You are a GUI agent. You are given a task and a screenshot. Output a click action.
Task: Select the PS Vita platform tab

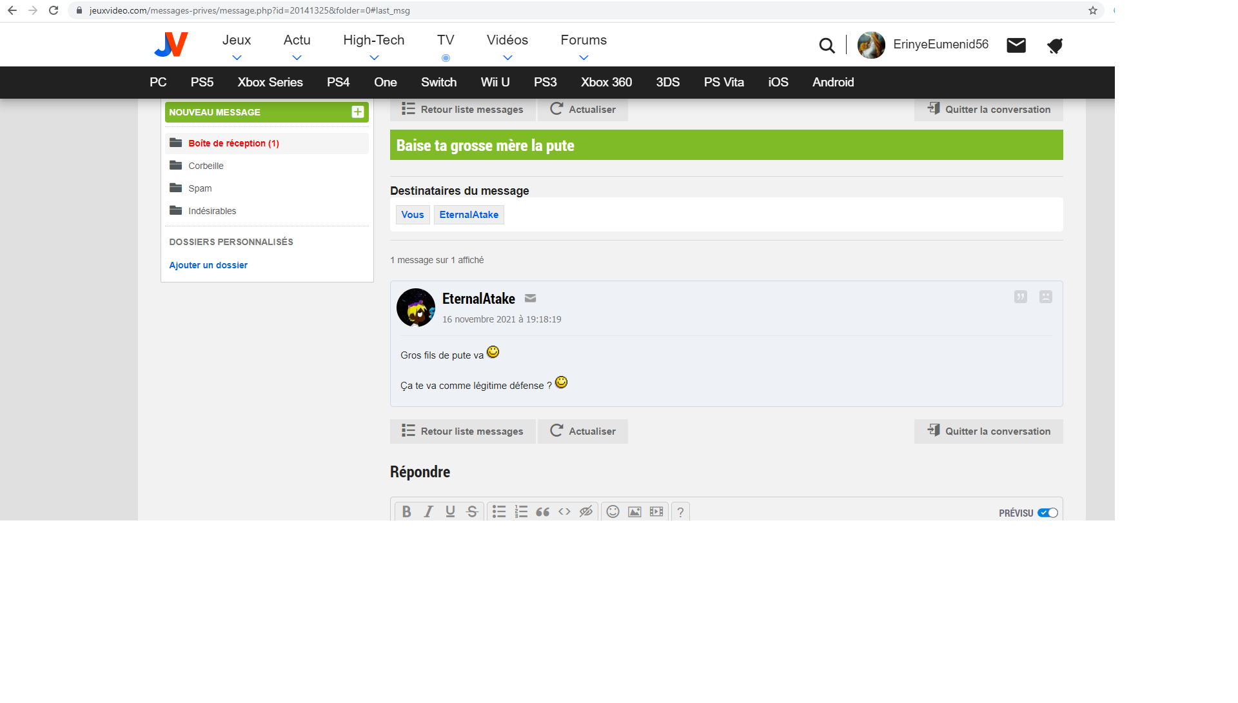pyautogui.click(x=723, y=82)
